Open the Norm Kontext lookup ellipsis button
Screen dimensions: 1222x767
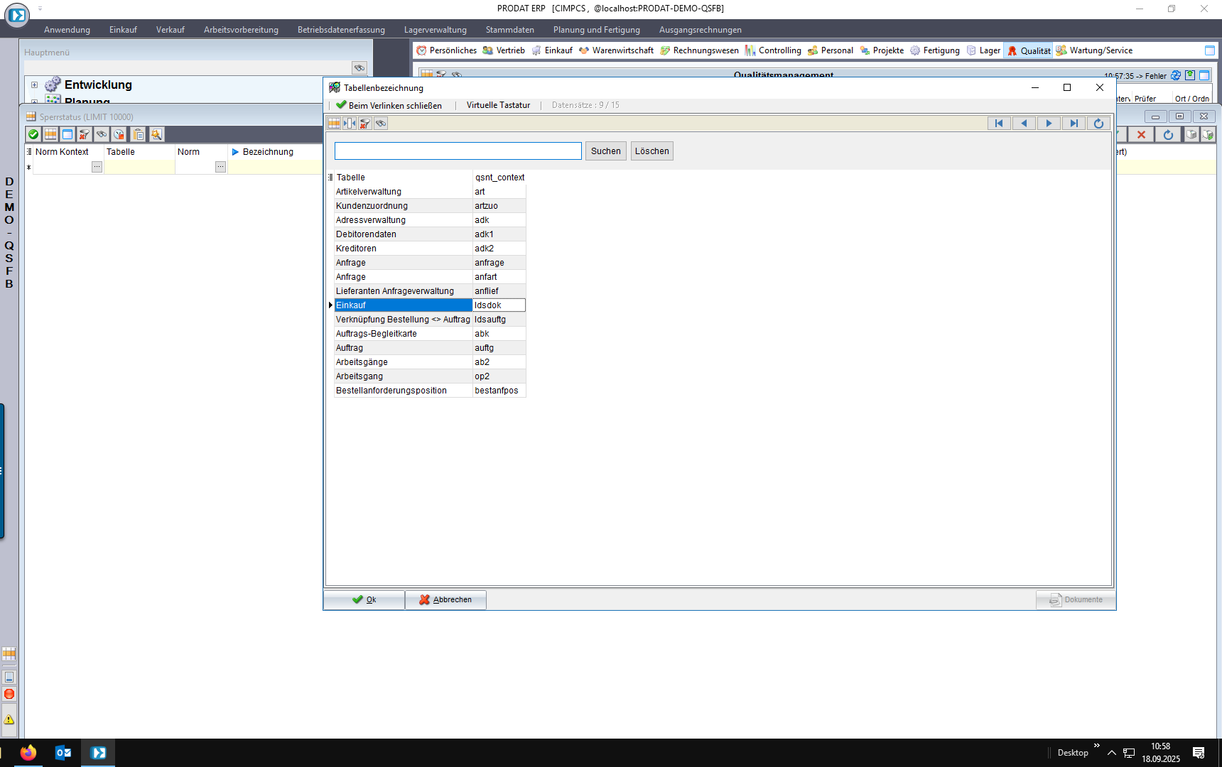97,167
